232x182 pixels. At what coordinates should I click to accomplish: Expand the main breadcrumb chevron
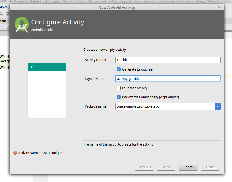[8, 21]
